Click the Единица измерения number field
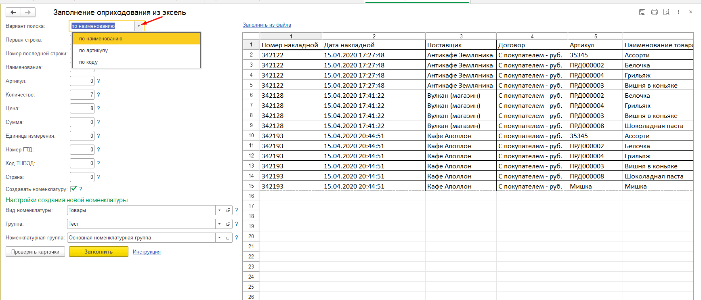Viewport: 701px width, 300px height. coord(82,136)
